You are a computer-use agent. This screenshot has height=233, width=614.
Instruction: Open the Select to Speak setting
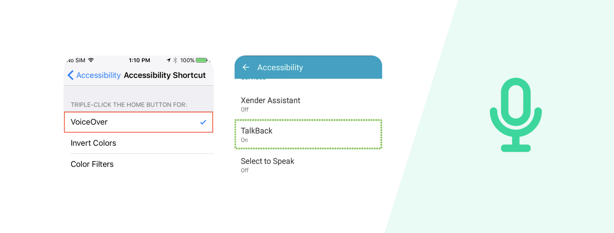[x=268, y=165]
